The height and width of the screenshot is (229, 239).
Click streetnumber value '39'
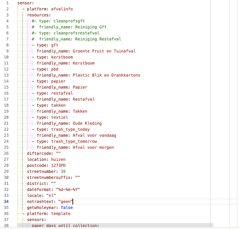pyautogui.click(x=63, y=172)
